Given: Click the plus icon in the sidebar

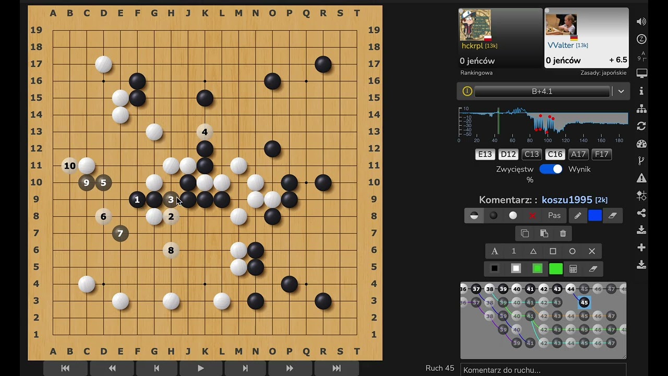Looking at the screenshot, I should (x=641, y=248).
